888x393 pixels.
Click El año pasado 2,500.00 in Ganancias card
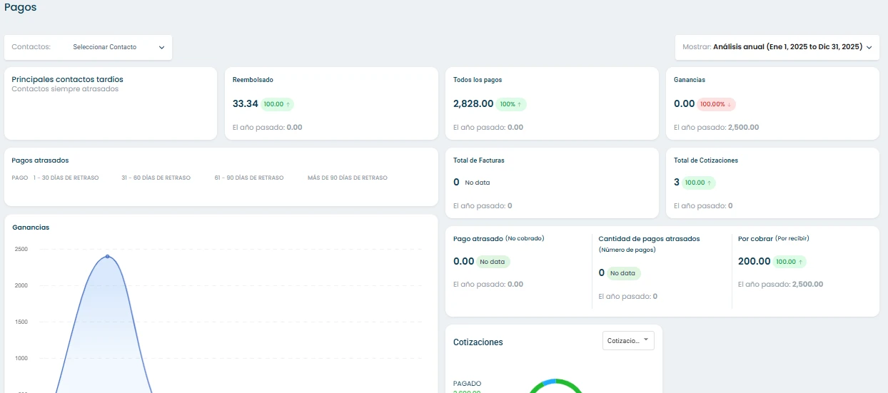[x=716, y=128]
